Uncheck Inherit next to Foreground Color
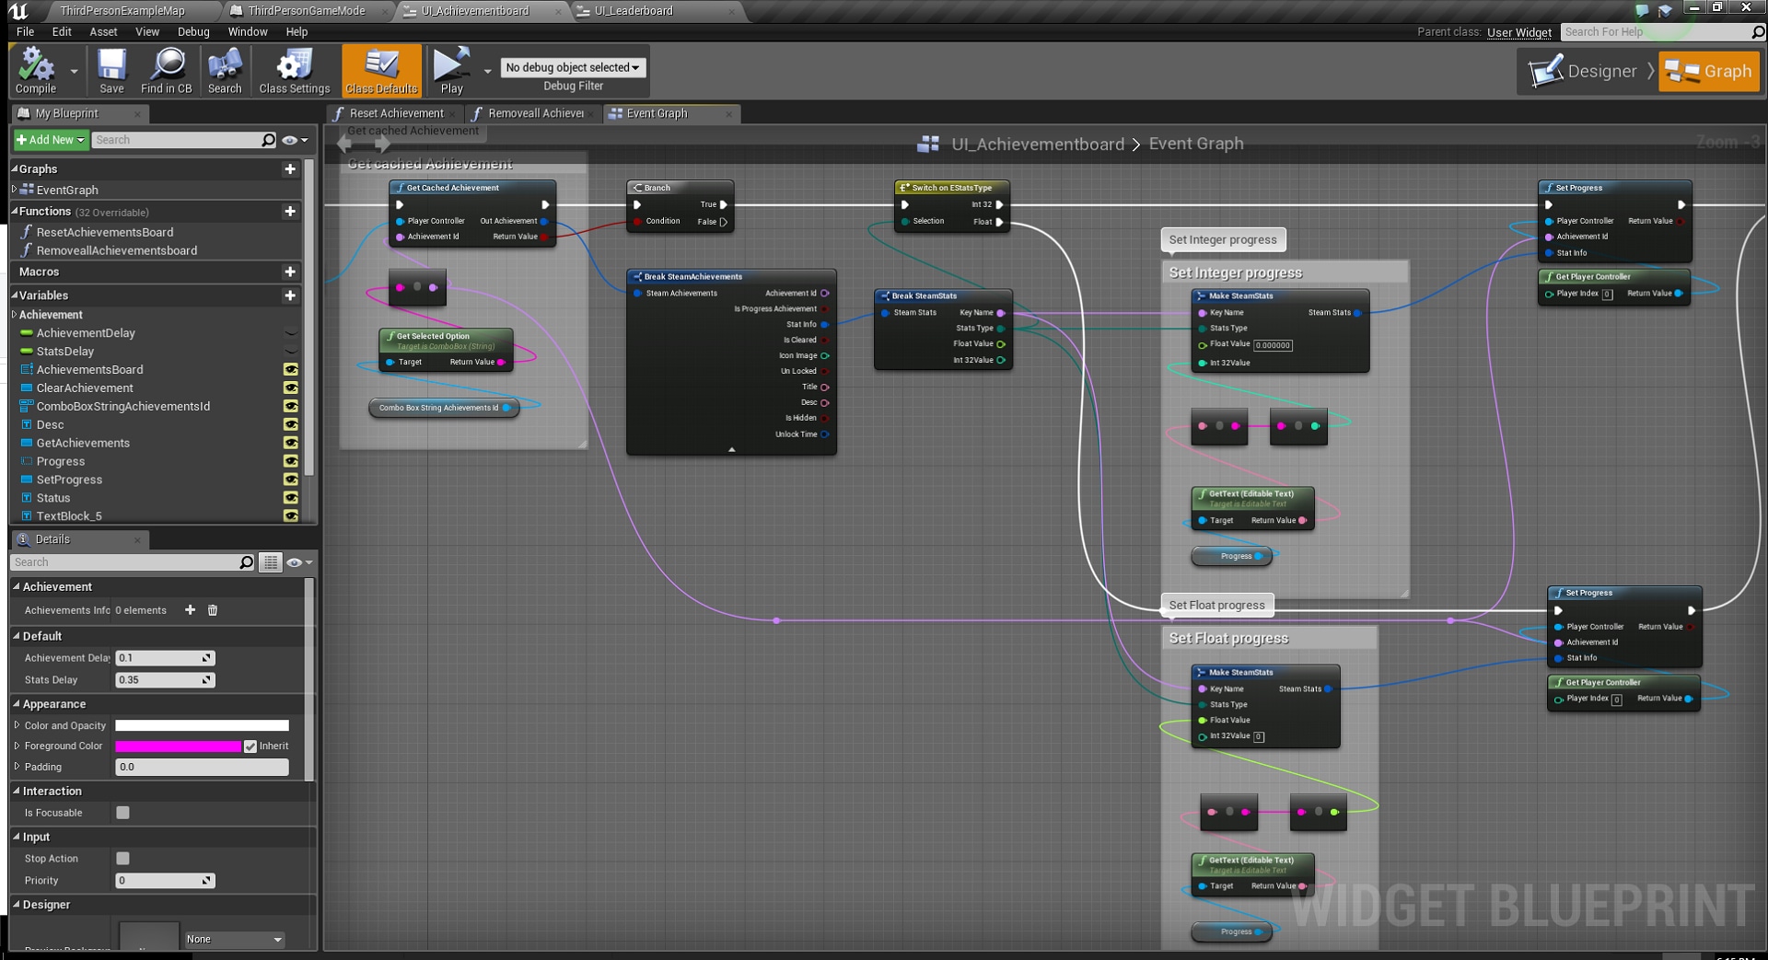1768x960 pixels. tap(250, 746)
